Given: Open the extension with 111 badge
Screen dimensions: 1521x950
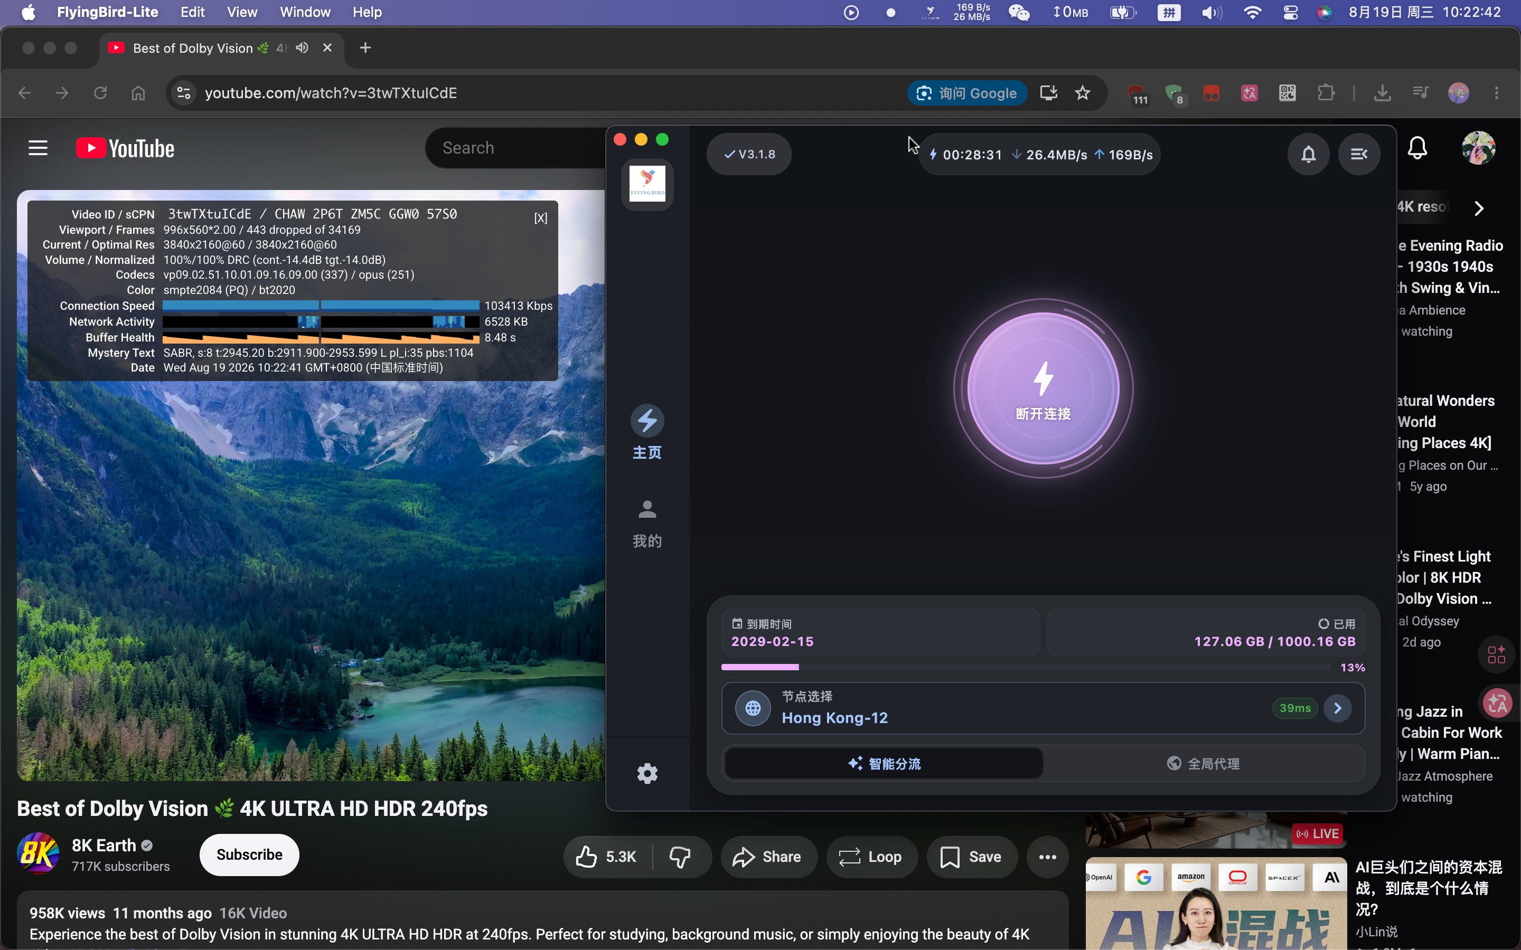Looking at the screenshot, I should point(1137,94).
